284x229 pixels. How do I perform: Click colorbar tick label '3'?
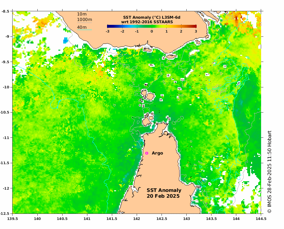click(196, 31)
